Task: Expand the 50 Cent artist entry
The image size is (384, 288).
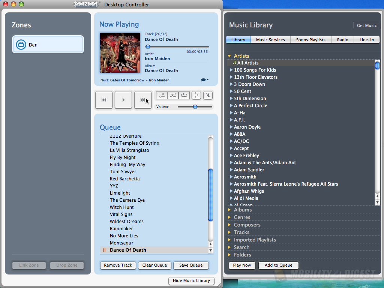Action: (x=231, y=91)
